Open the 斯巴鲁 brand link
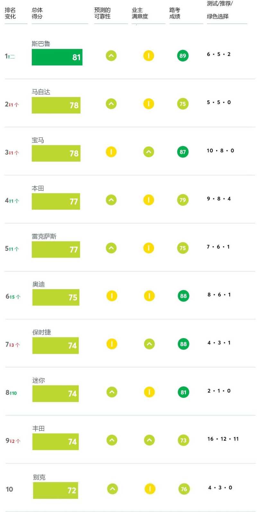The height and width of the screenshot is (512, 257). point(41,44)
